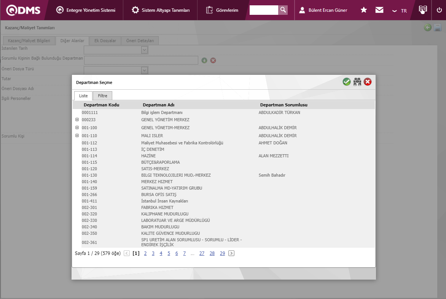
Task: Expand the 001-100 GENEL YÖNETİM-MERKEZ row
Action: coord(77,127)
